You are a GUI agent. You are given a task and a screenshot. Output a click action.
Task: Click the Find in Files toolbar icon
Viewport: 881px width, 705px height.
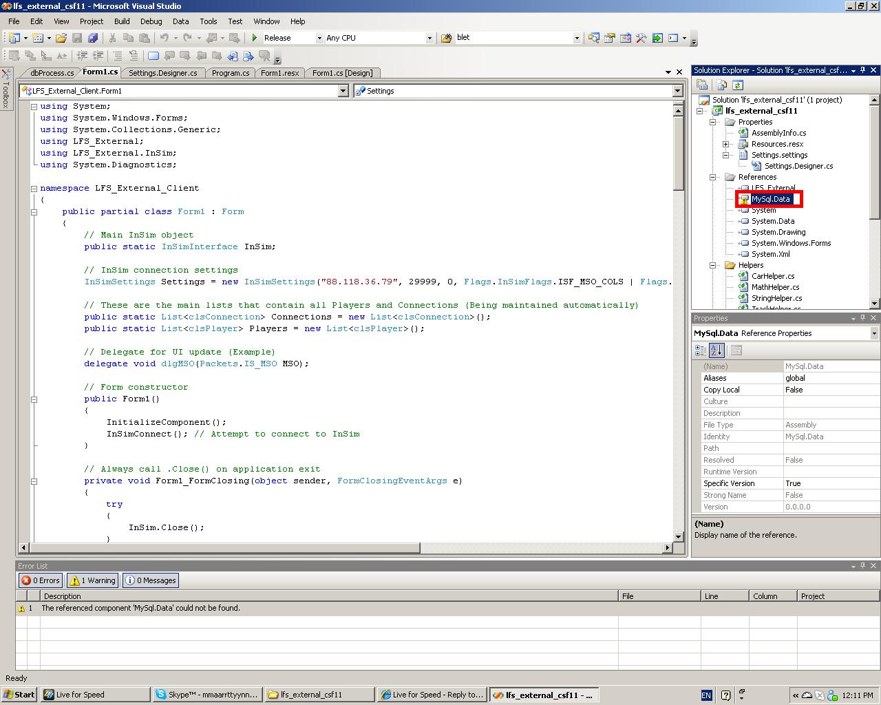pyautogui.click(x=446, y=38)
